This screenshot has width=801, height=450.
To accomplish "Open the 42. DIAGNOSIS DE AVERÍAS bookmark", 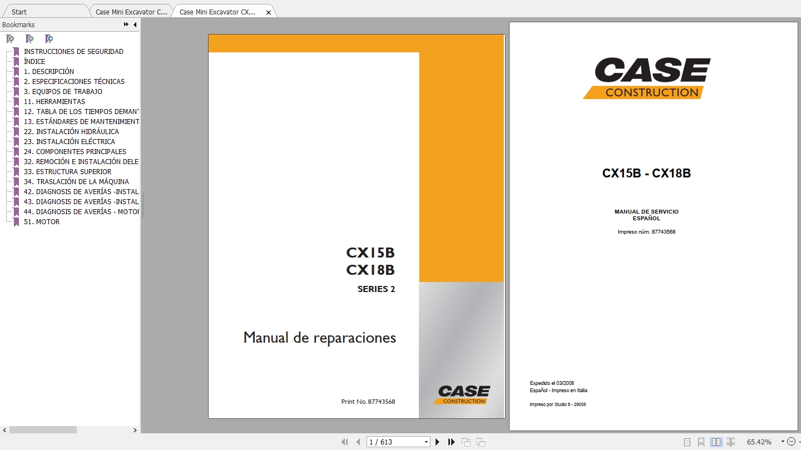I will [x=81, y=192].
